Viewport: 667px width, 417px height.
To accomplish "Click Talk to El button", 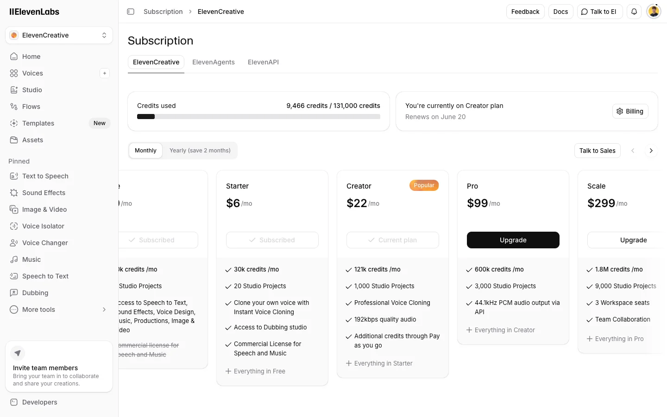I will [600, 12].
